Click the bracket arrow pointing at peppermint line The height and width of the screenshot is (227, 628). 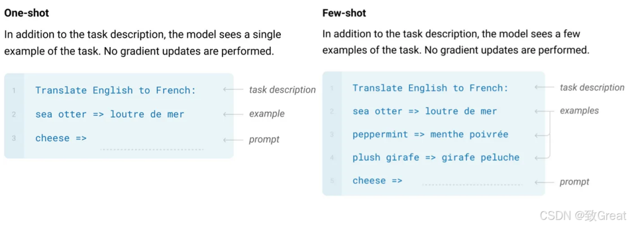point(542,135)
